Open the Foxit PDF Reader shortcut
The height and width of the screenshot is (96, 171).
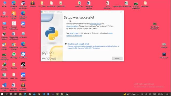14,15
